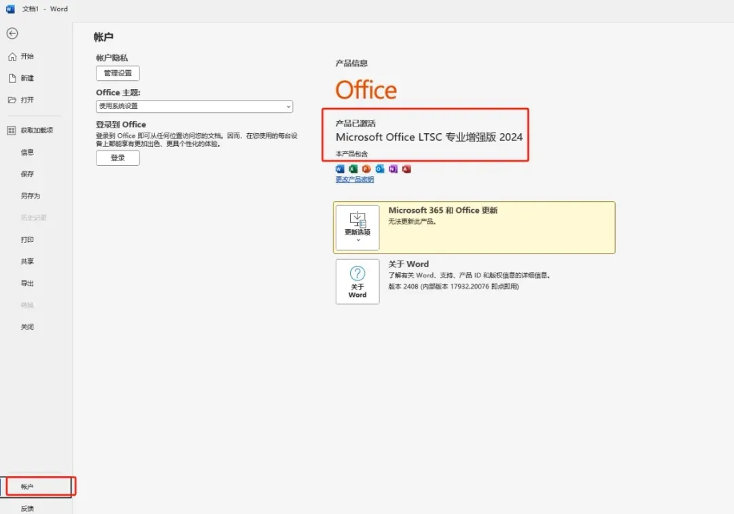Select 关闭 in the sidebar
Screen dimensions: 734x514
coord(27,327)
